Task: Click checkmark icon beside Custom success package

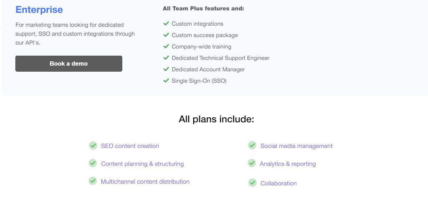Action: pyautogui.click(x=166, y=35)
